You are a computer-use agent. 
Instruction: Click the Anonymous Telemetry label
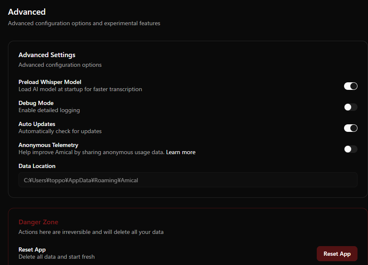[x=48, y=145]
